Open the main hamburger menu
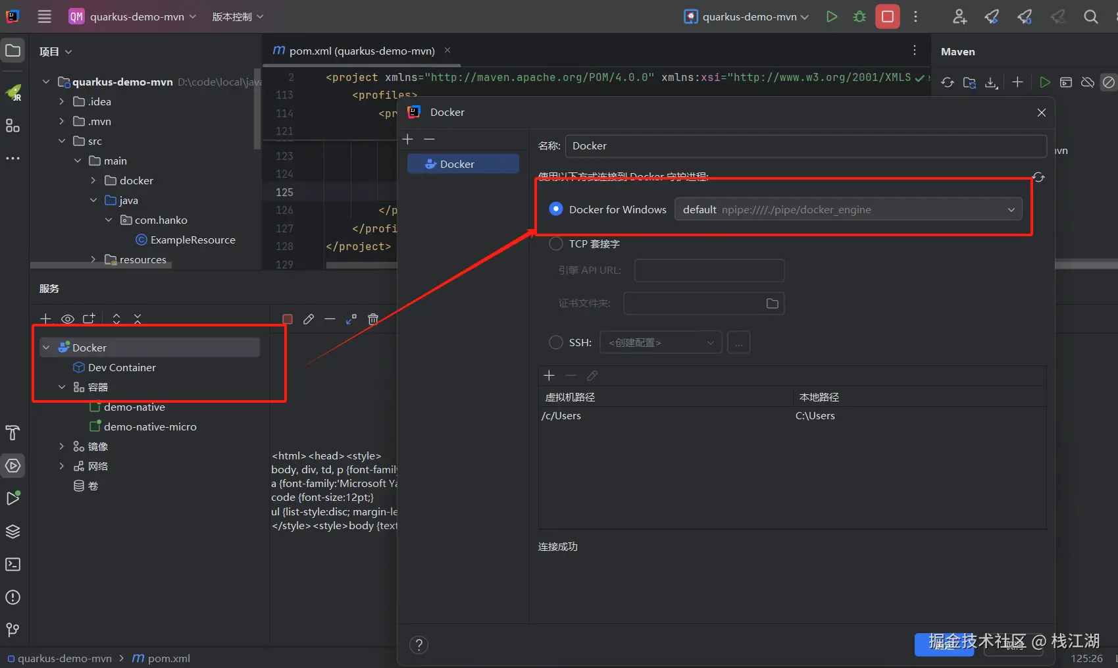The height and width of the screenshot is (668, 1118). pos(44,16)
